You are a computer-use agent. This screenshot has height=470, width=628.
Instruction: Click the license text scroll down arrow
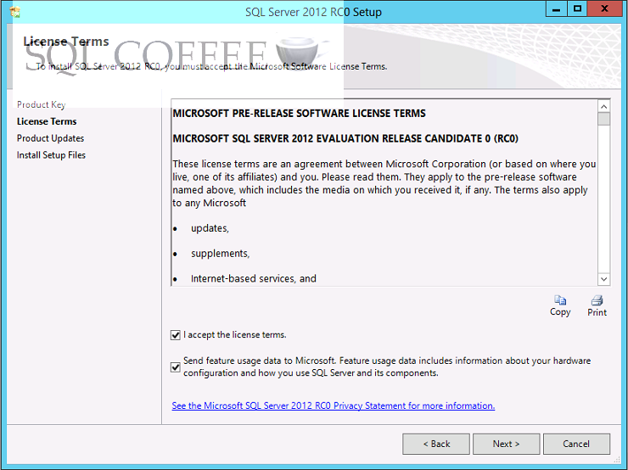pos(604,279)
